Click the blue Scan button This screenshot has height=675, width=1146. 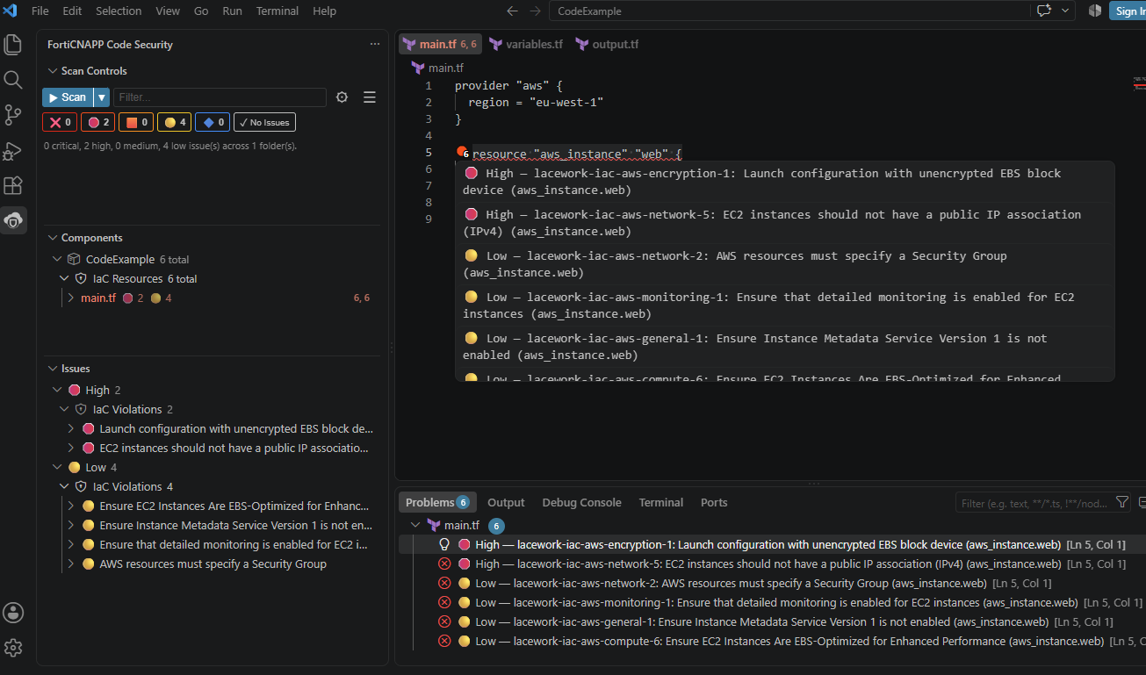pyautogui.click(x=68, y=97)
